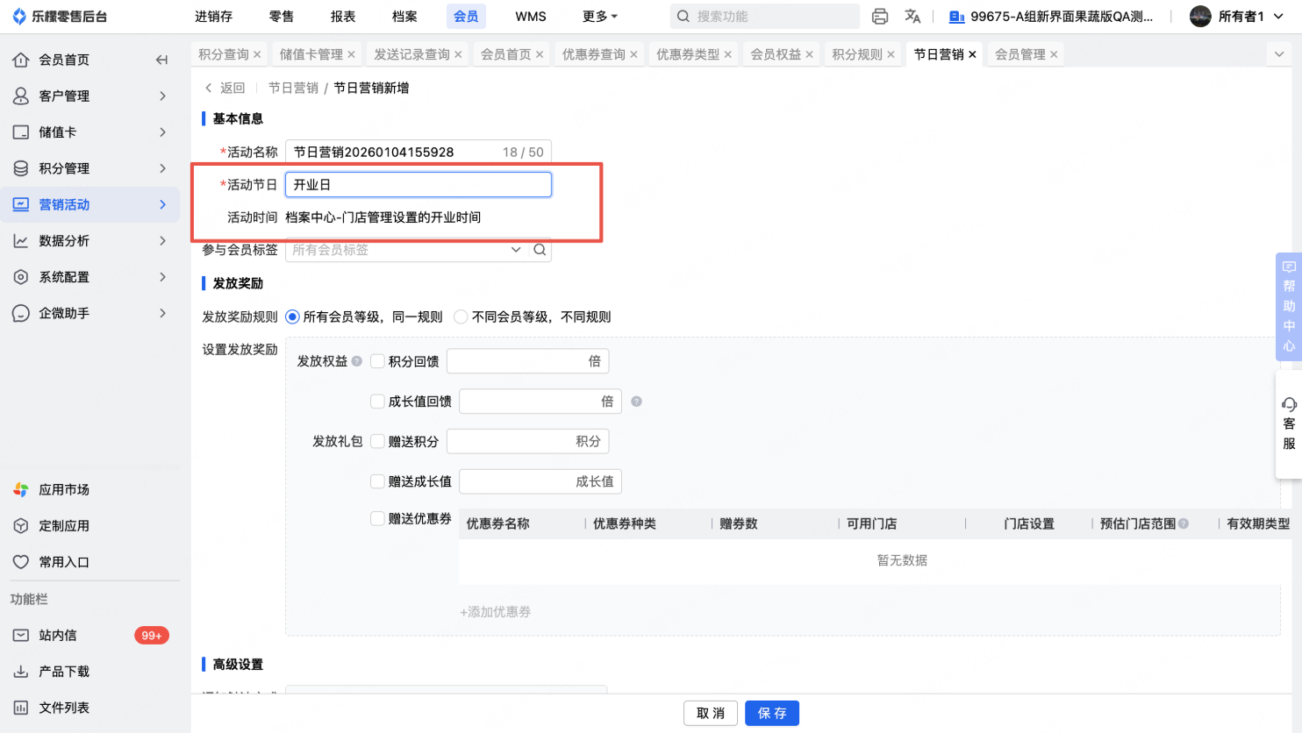Click the print icon in top bar
Screen dimensions: 1302x733
(x=880, y=17)
